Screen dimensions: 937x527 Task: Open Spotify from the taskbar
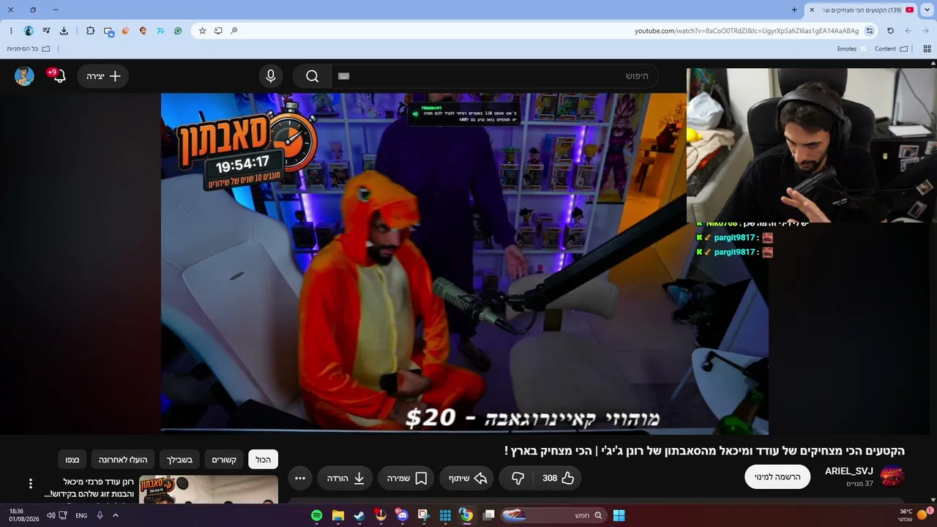coord(316,515)
